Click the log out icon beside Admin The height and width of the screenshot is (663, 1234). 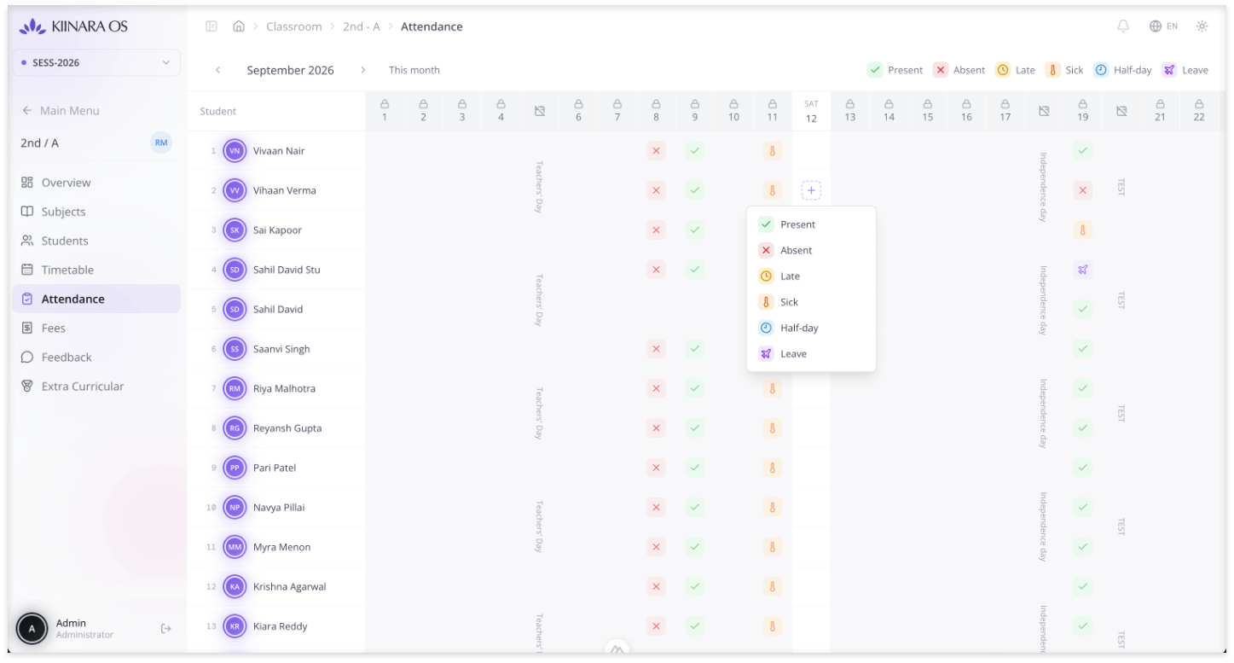tap(166, 629)
